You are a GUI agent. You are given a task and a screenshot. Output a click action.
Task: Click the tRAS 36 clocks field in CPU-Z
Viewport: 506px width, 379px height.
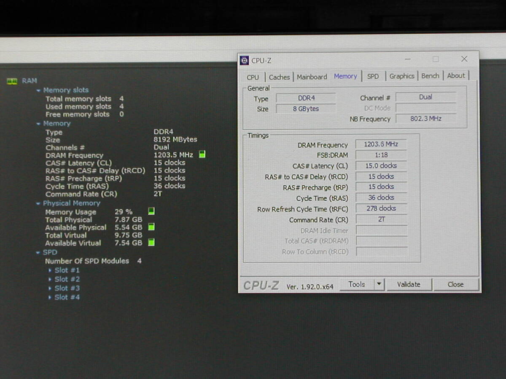381,198
